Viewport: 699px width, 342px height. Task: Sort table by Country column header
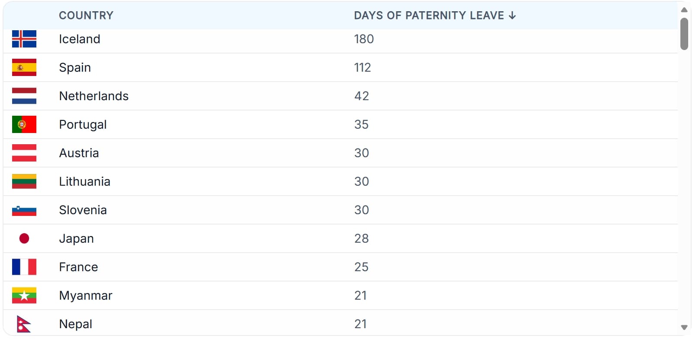[86, 16]
